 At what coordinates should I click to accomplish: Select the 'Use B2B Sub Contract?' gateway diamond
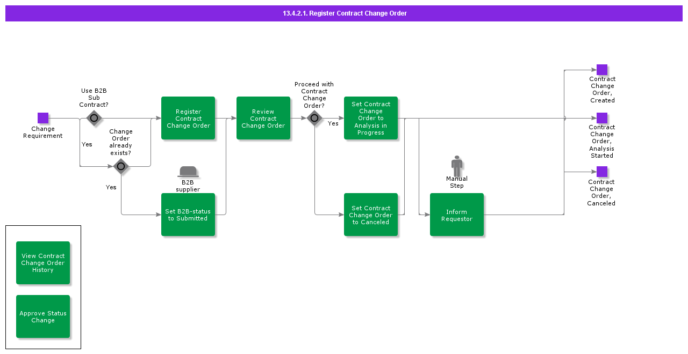click(94, 118)
